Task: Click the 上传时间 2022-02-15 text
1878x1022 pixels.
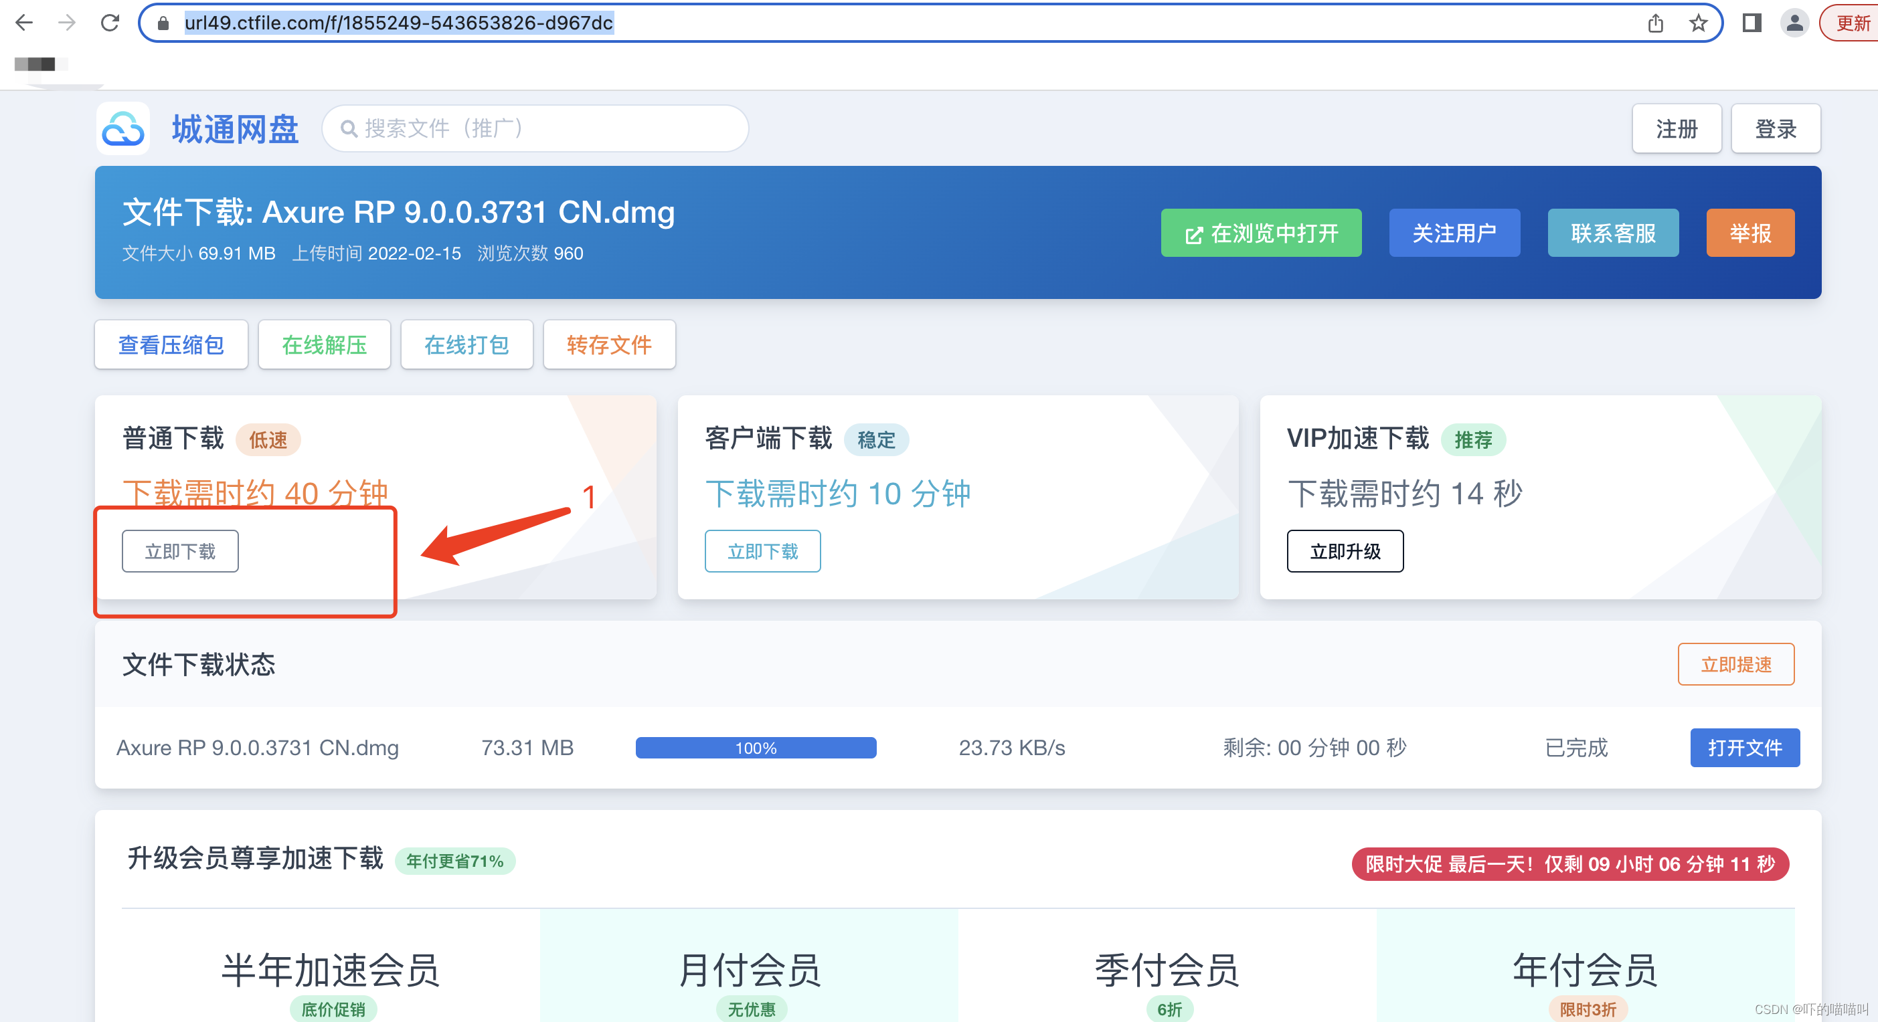Action: click(x=376, y=253)
